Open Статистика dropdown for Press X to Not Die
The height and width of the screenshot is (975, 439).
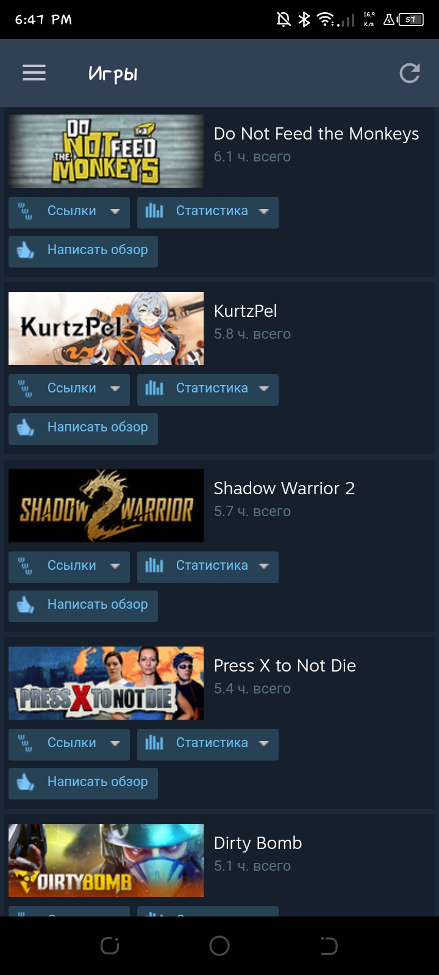click(208, 744)
